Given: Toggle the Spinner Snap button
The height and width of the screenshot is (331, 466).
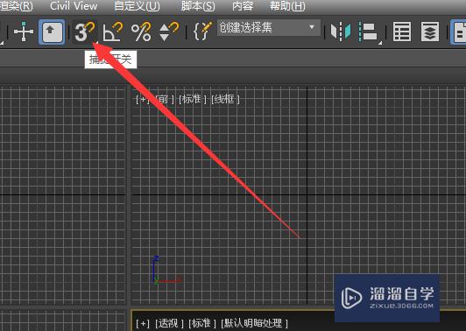Looking at the screenshot, I should 169,32.
